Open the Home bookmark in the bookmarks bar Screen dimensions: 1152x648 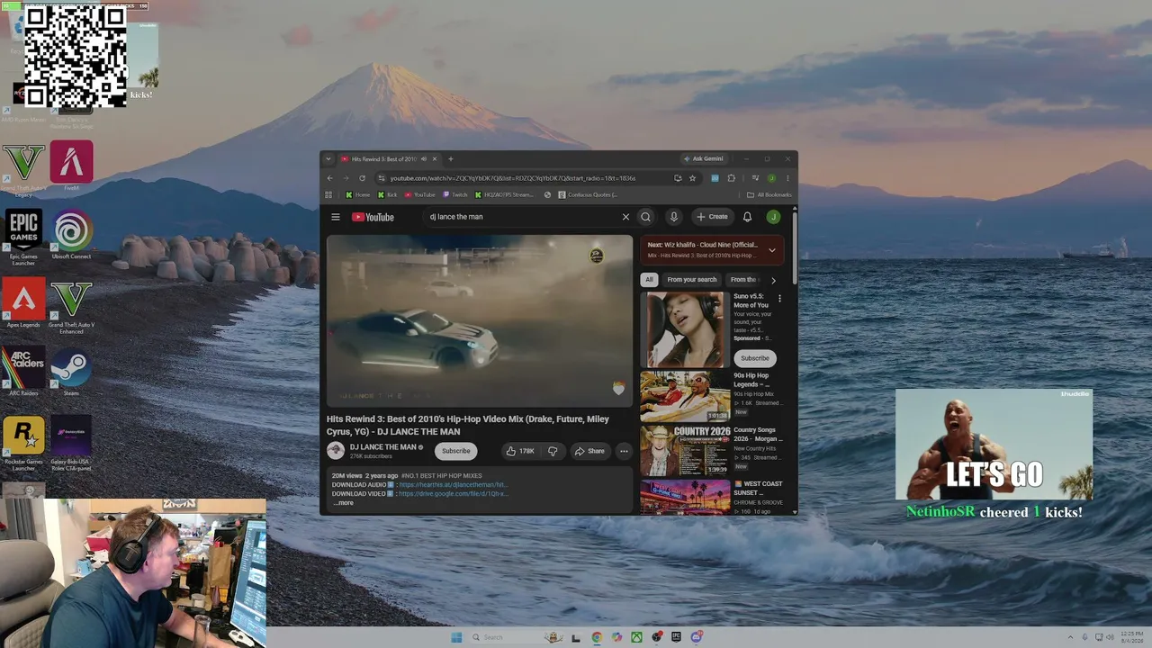tap(358, 194)
